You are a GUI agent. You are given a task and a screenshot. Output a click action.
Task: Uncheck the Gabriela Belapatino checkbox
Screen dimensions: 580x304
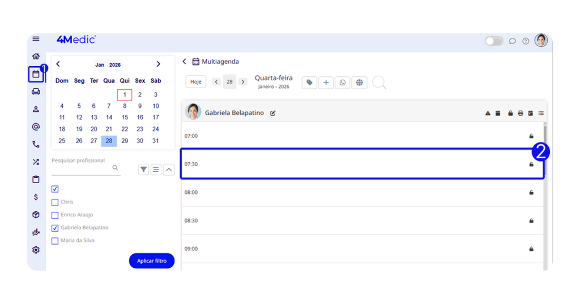click(55, 228)
